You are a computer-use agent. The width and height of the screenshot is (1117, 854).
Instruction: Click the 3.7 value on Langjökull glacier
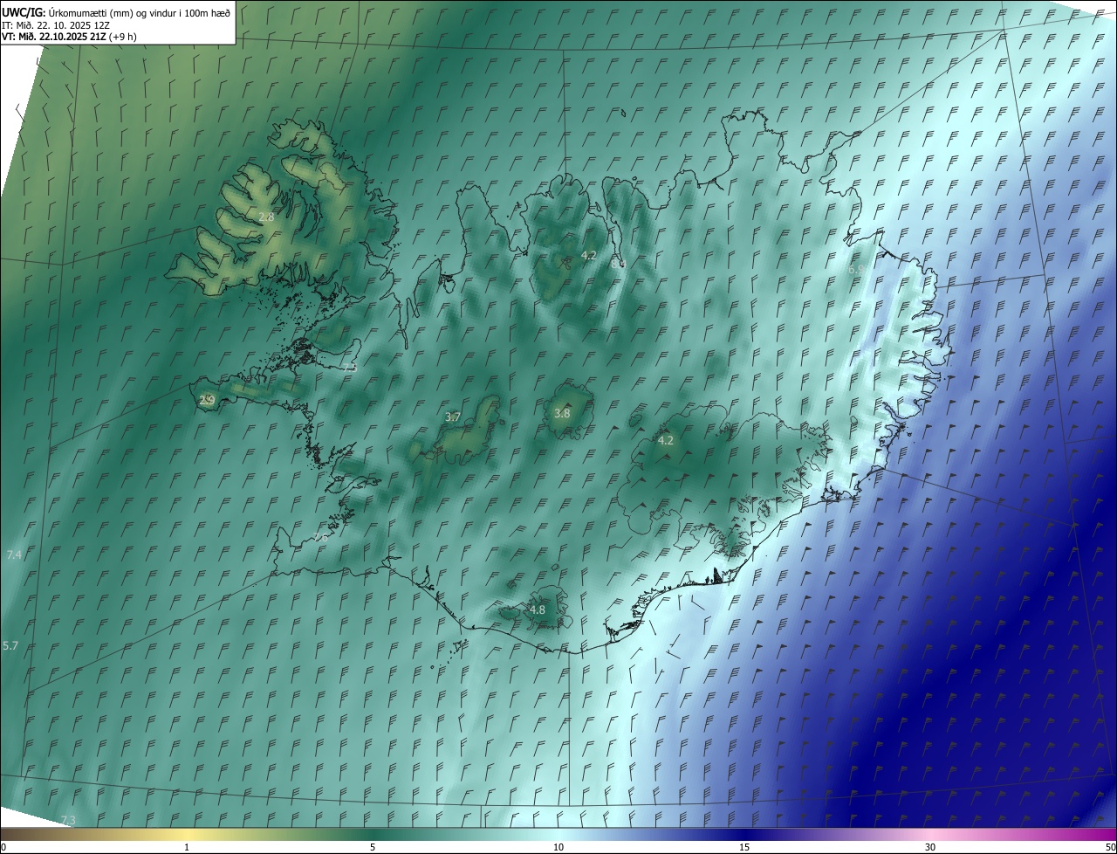pyautogui.click(x=453, y=417)
